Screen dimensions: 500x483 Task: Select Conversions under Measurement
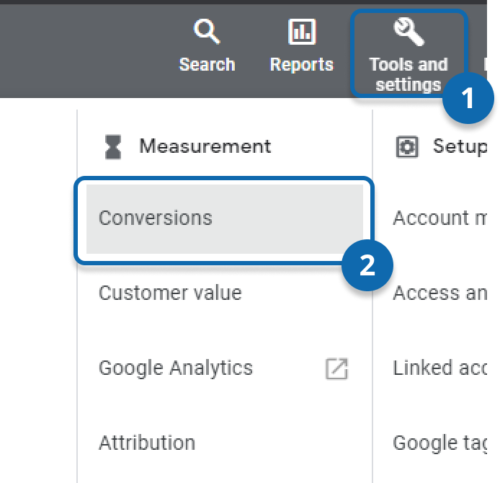coord(156,218)
